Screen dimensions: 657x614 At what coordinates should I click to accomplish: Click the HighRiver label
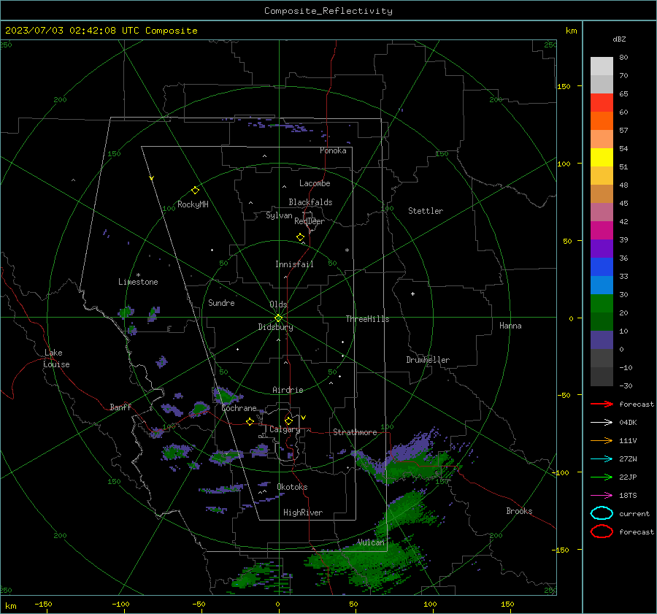pyautogui.click(x=303, y=513)
